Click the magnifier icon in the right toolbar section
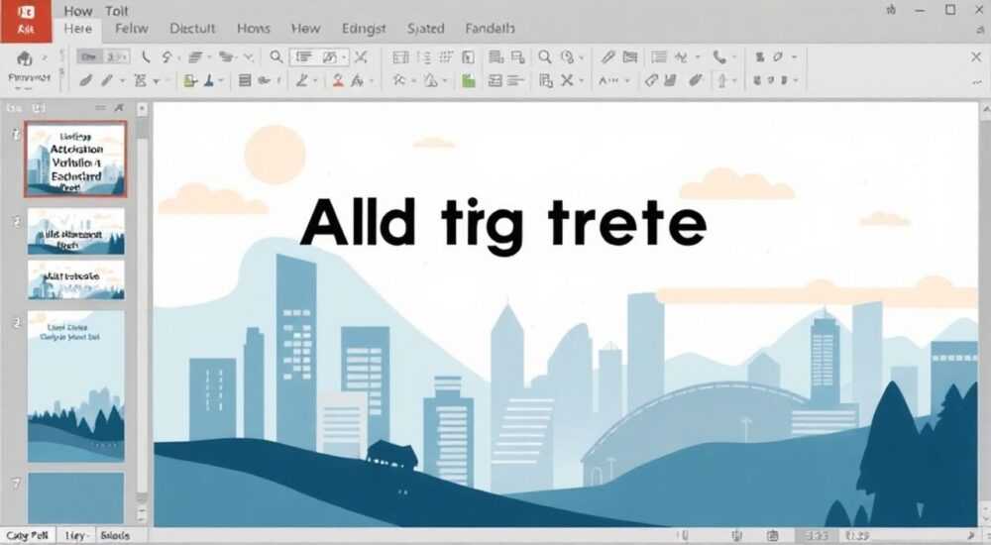 tap(544, 56)
